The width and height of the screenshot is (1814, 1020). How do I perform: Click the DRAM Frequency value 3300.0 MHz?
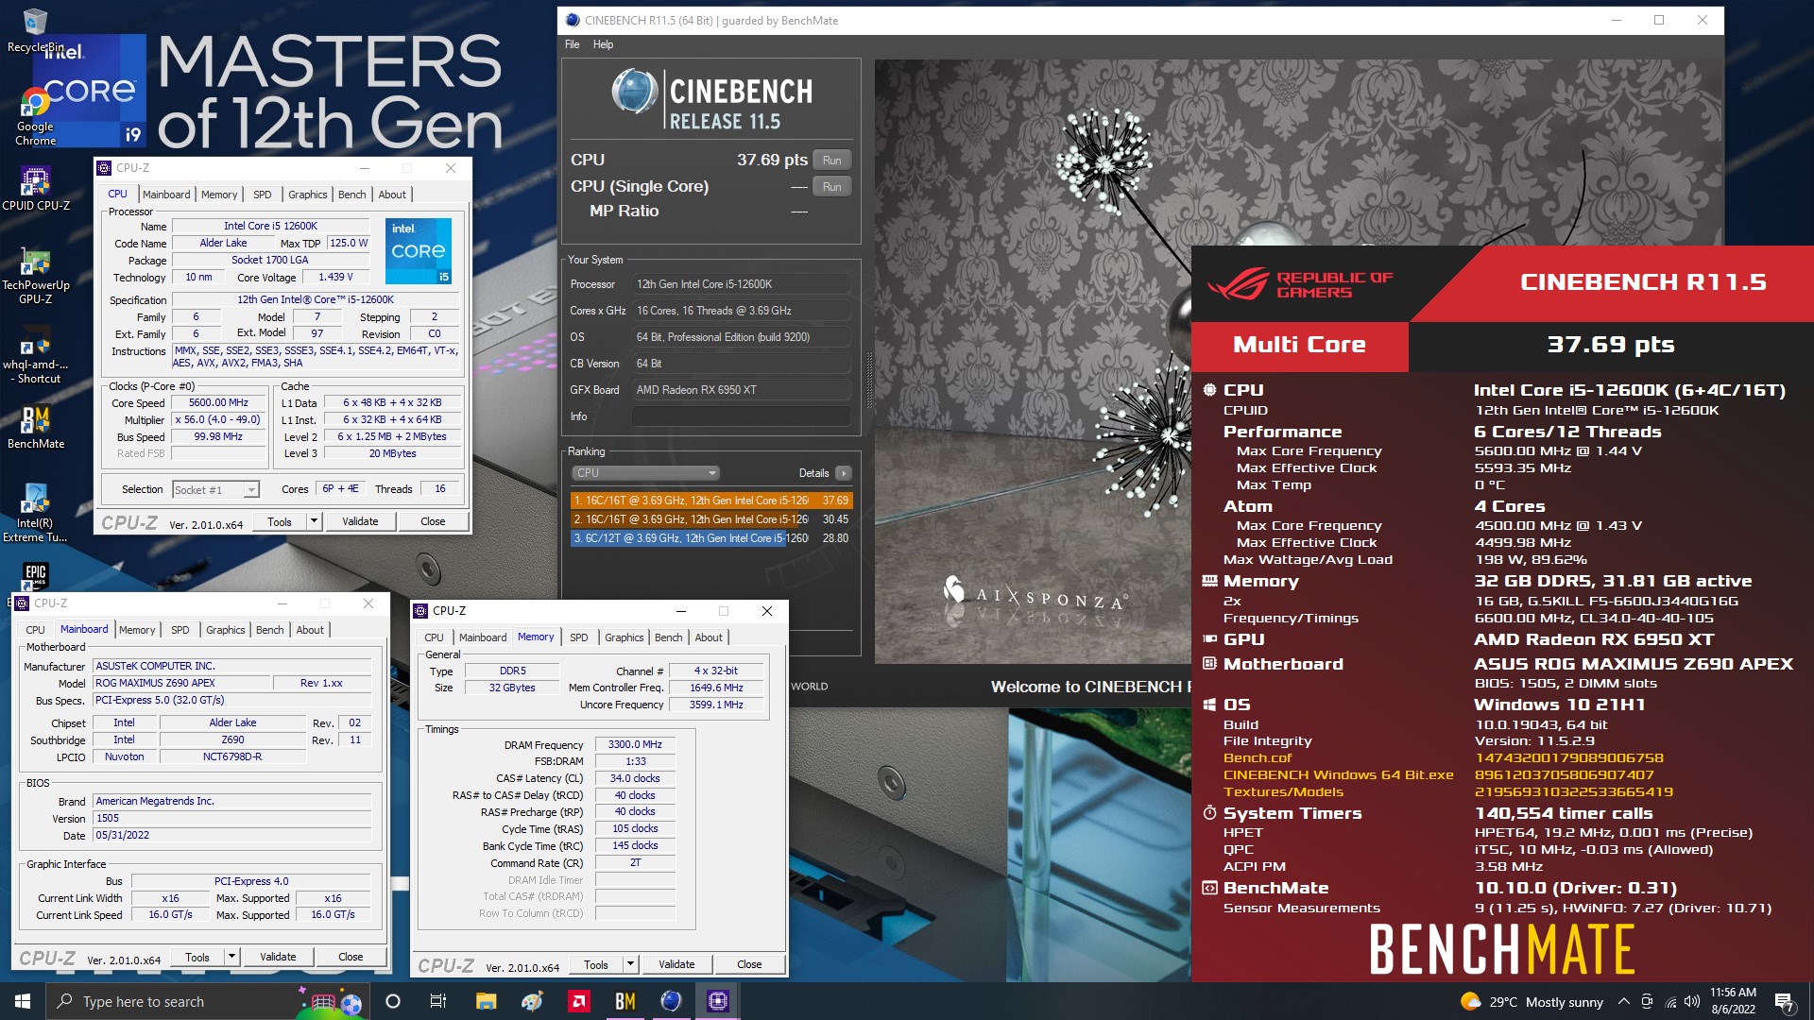tap(635, 745)
